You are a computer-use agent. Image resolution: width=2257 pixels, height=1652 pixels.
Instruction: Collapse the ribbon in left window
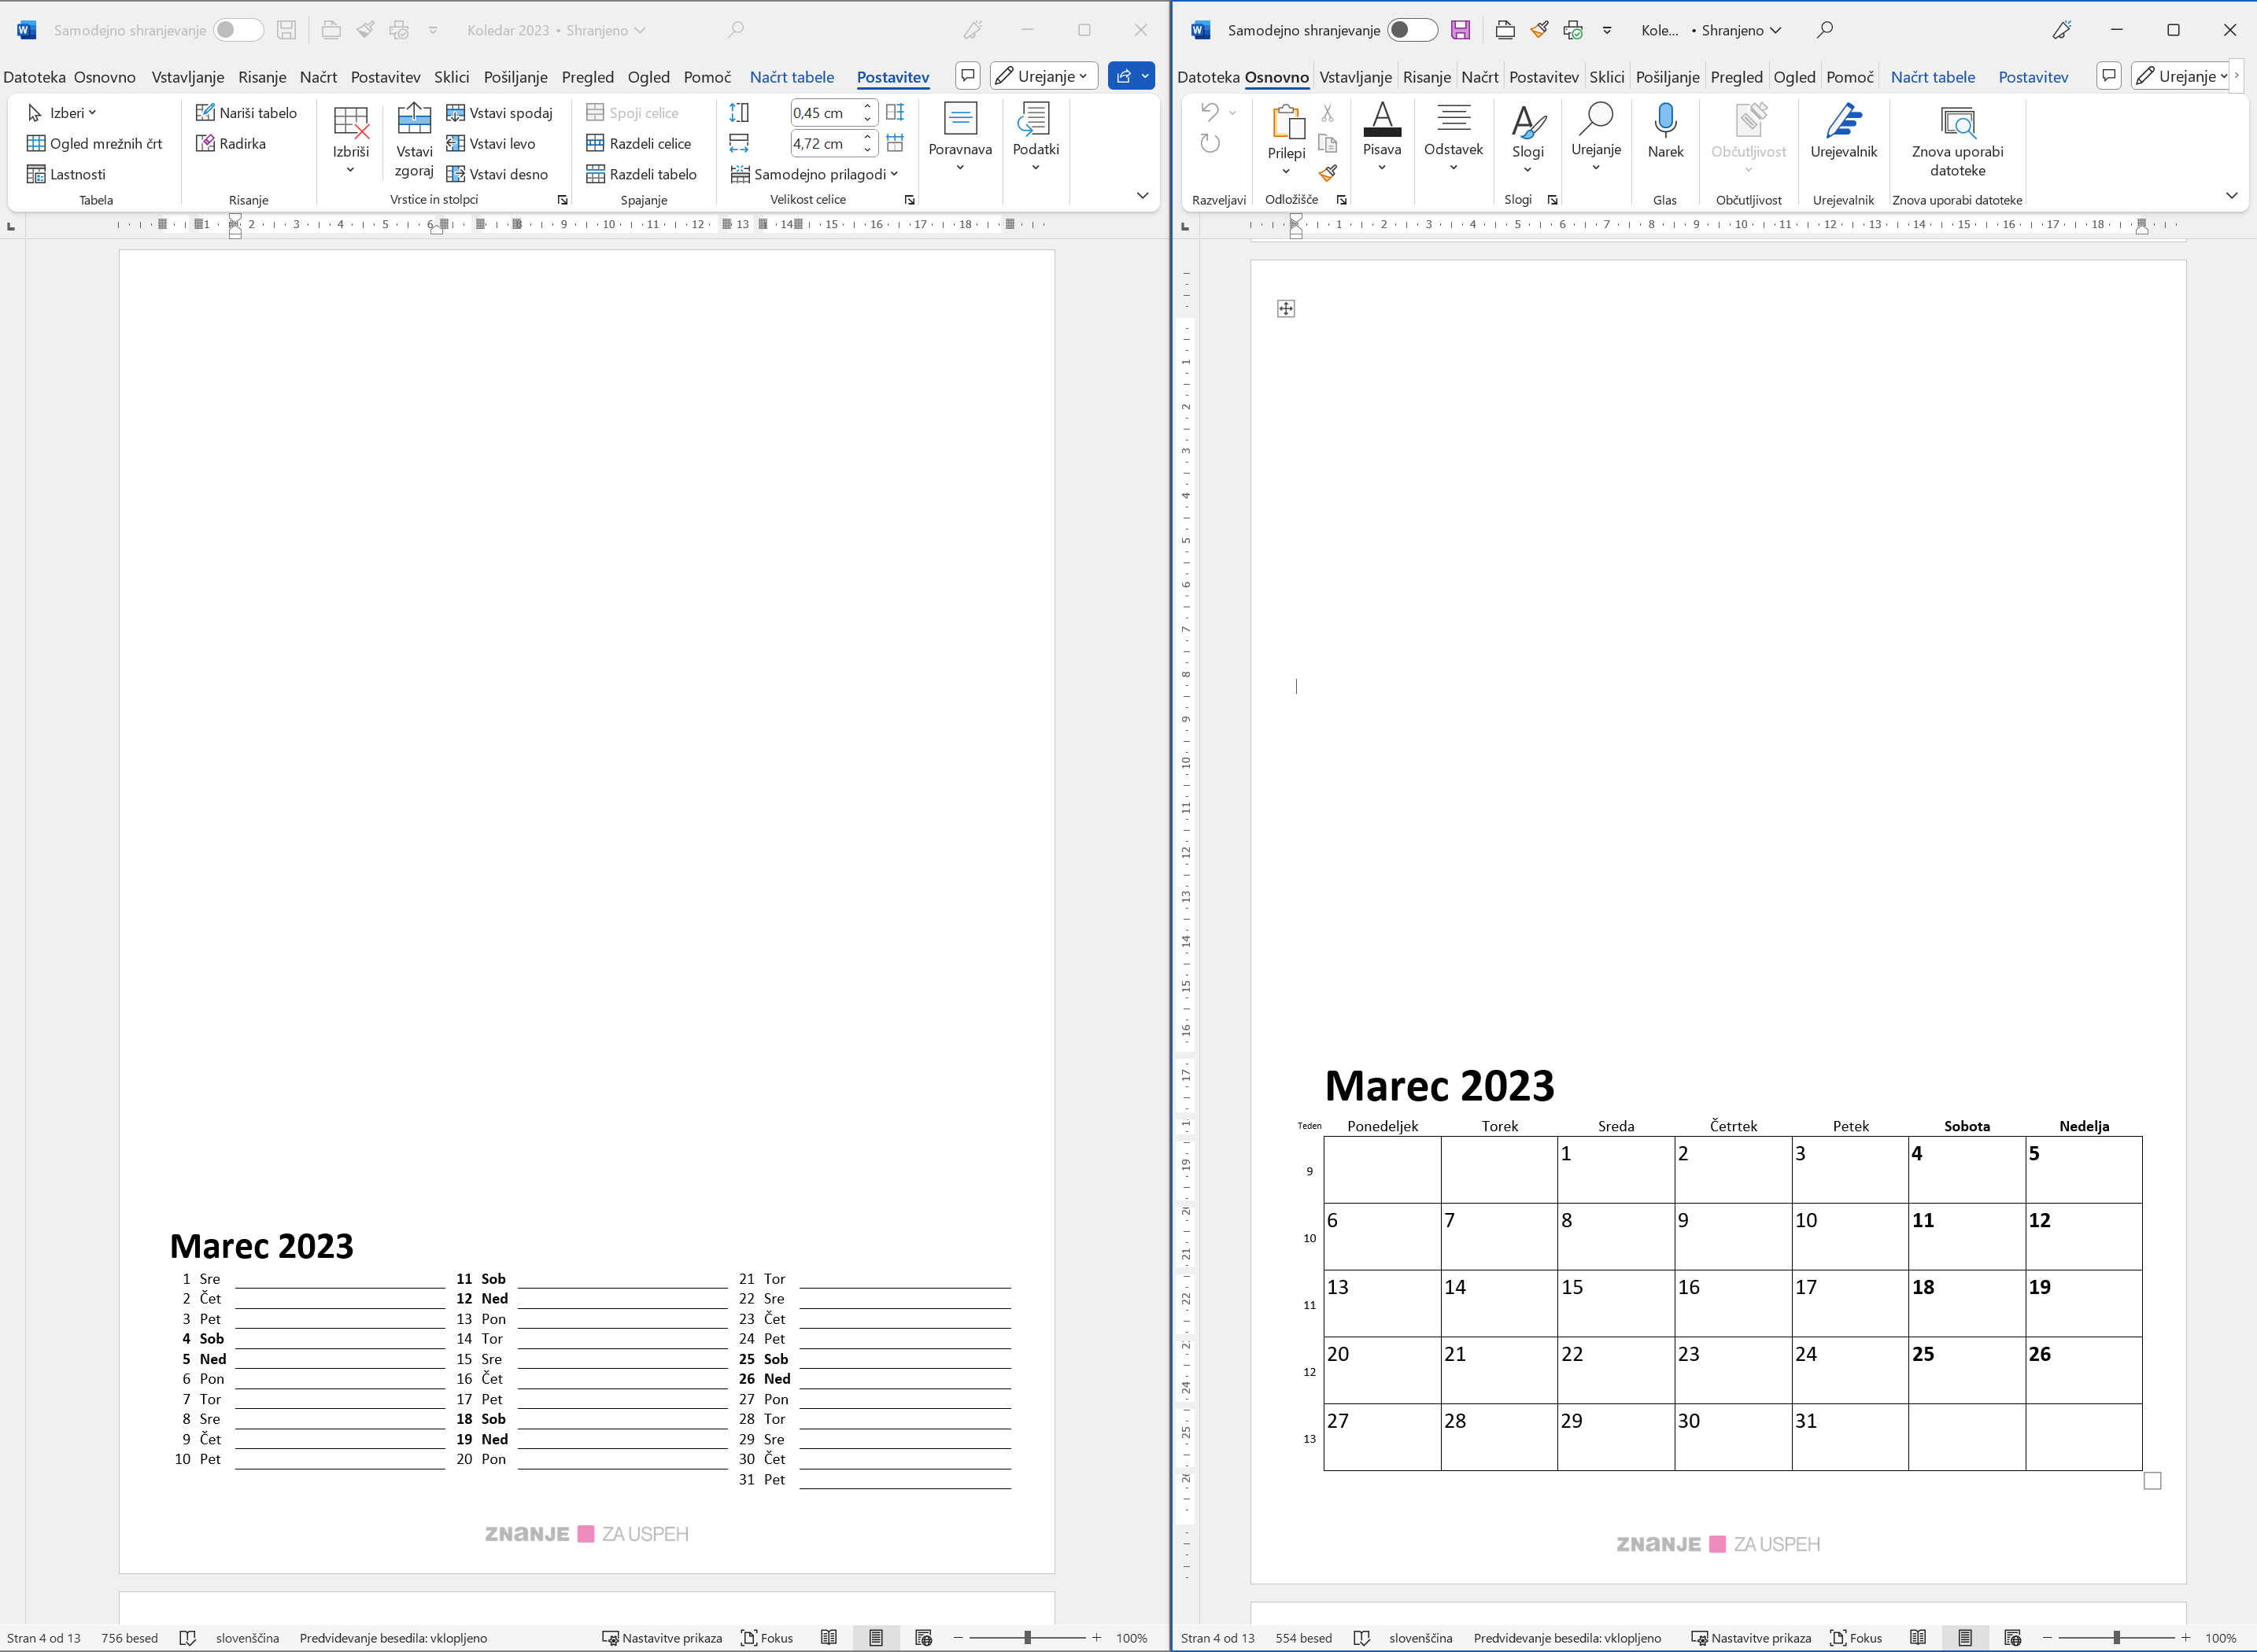pos(1143,196)
